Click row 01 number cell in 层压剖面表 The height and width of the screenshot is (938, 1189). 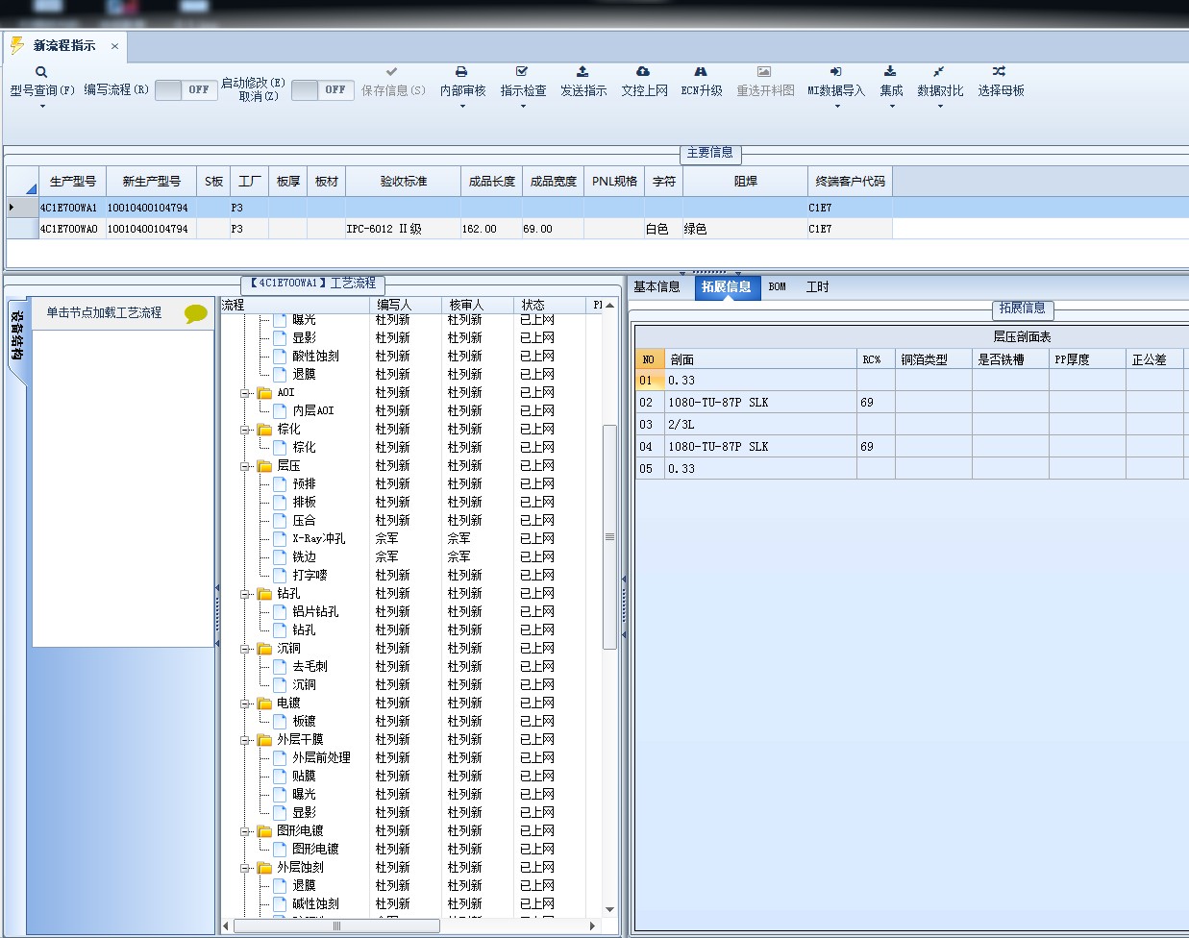649,381
